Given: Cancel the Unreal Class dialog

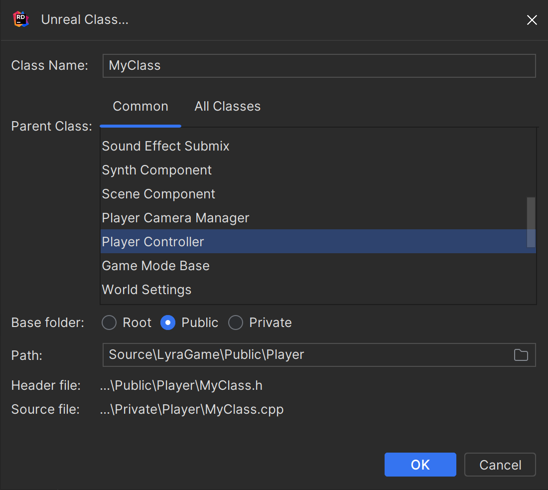Looking at the screenshot, I should (x=500, y=464).
